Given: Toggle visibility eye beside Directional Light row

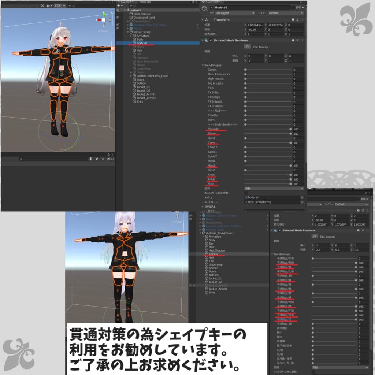Looking at the screenshot, I should point(118,18).
